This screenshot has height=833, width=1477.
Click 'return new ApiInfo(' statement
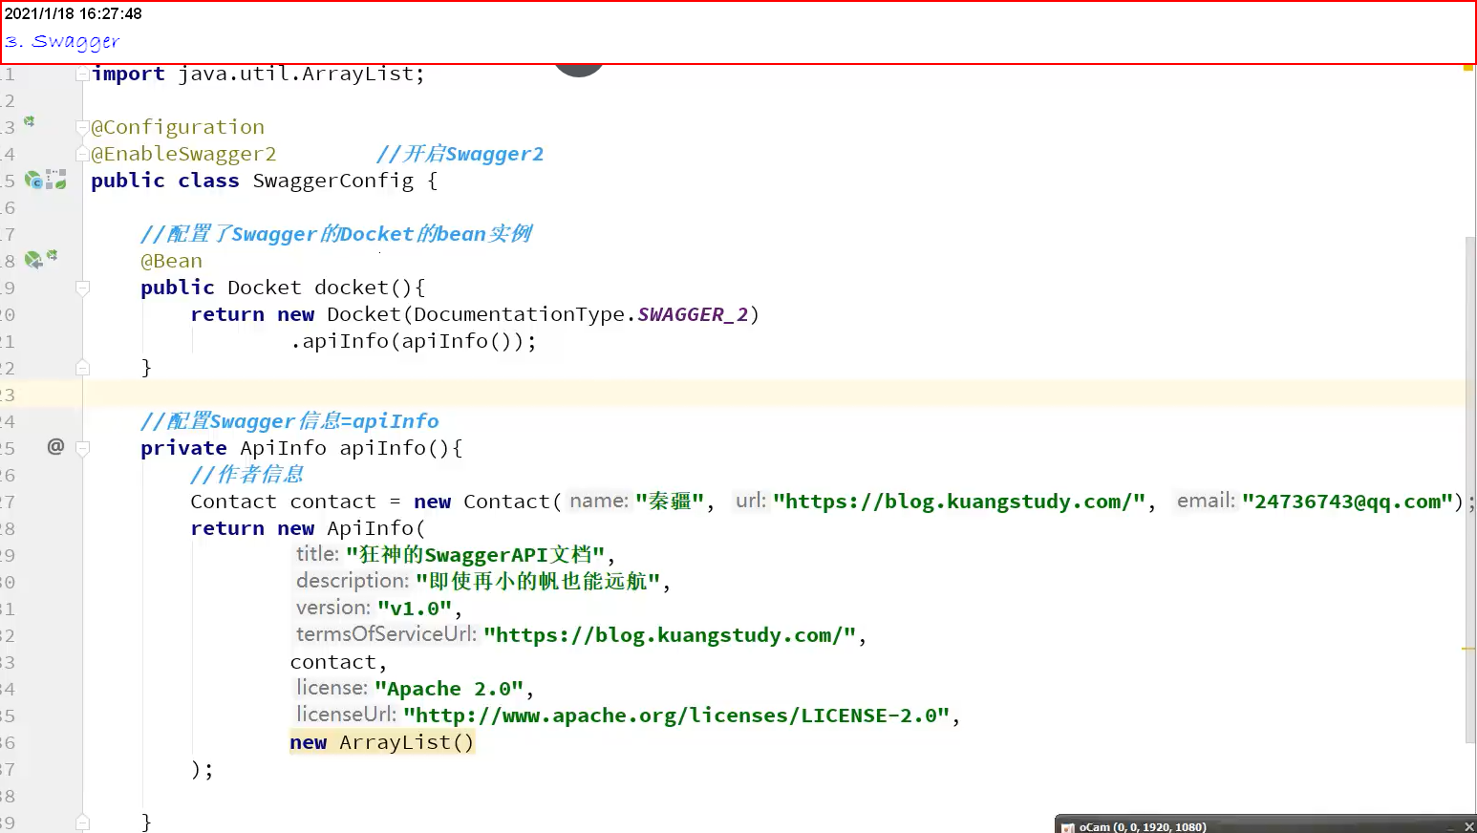(308, 528)
